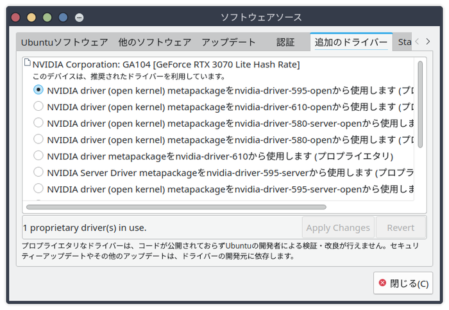
Task: Click the yellow minimize window button
Action: click(31, 17)
